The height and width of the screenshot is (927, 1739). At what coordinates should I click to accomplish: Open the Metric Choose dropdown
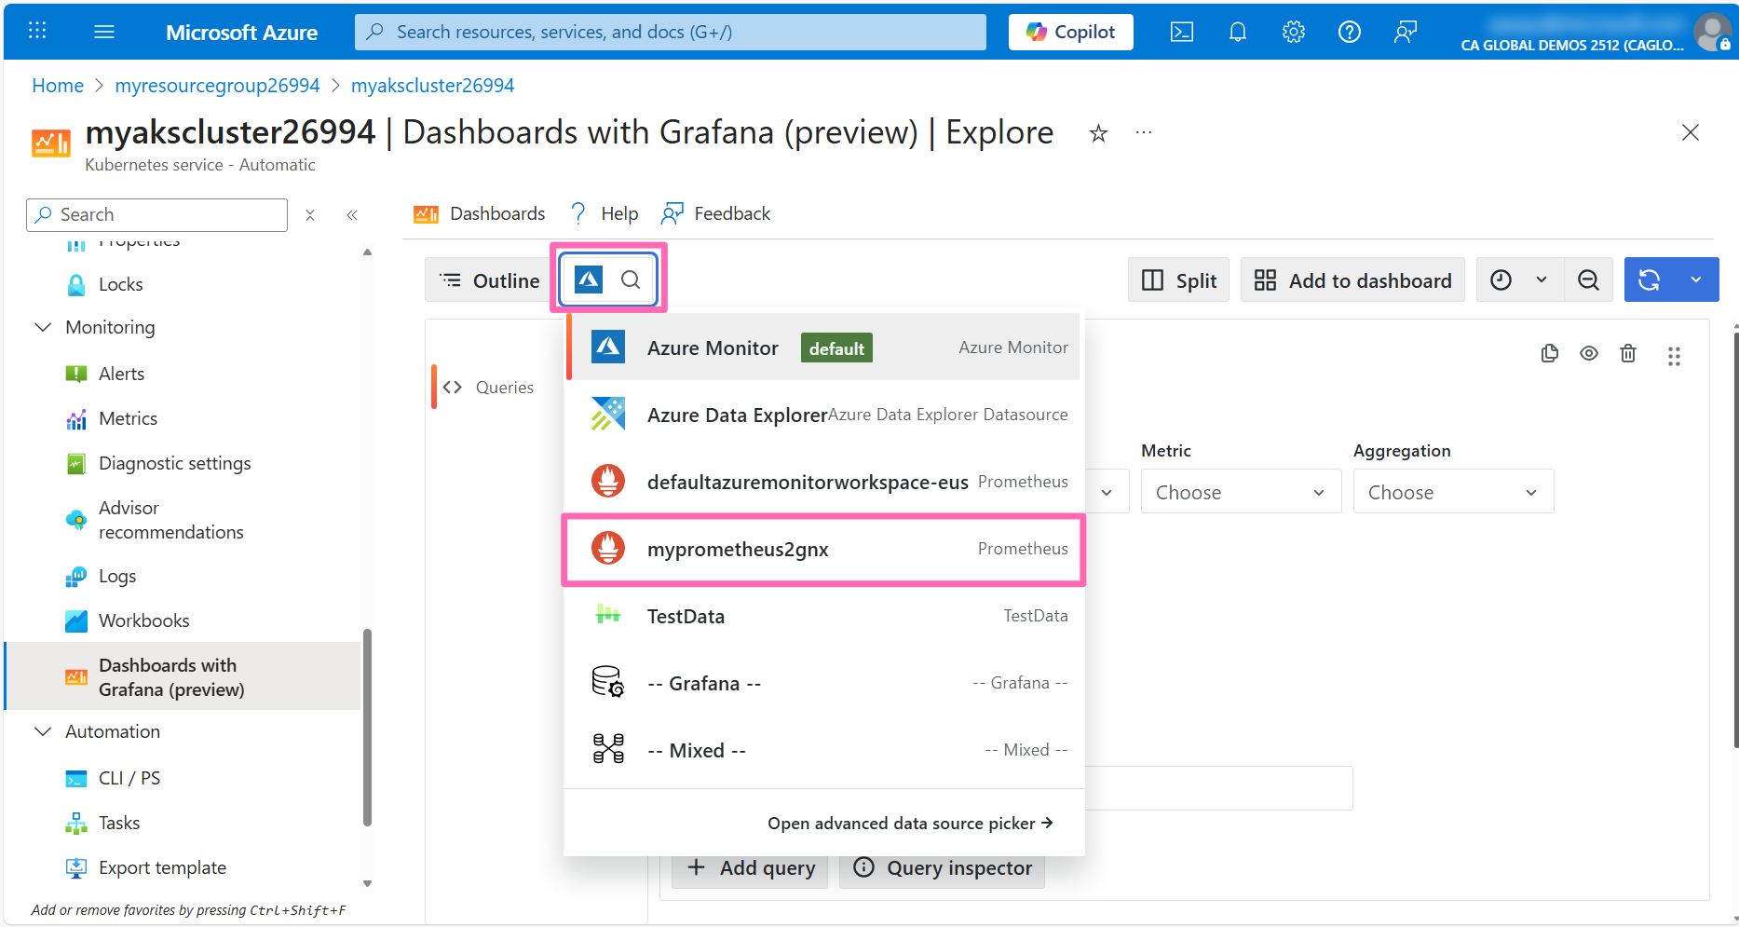click(x=1240, y=492)
